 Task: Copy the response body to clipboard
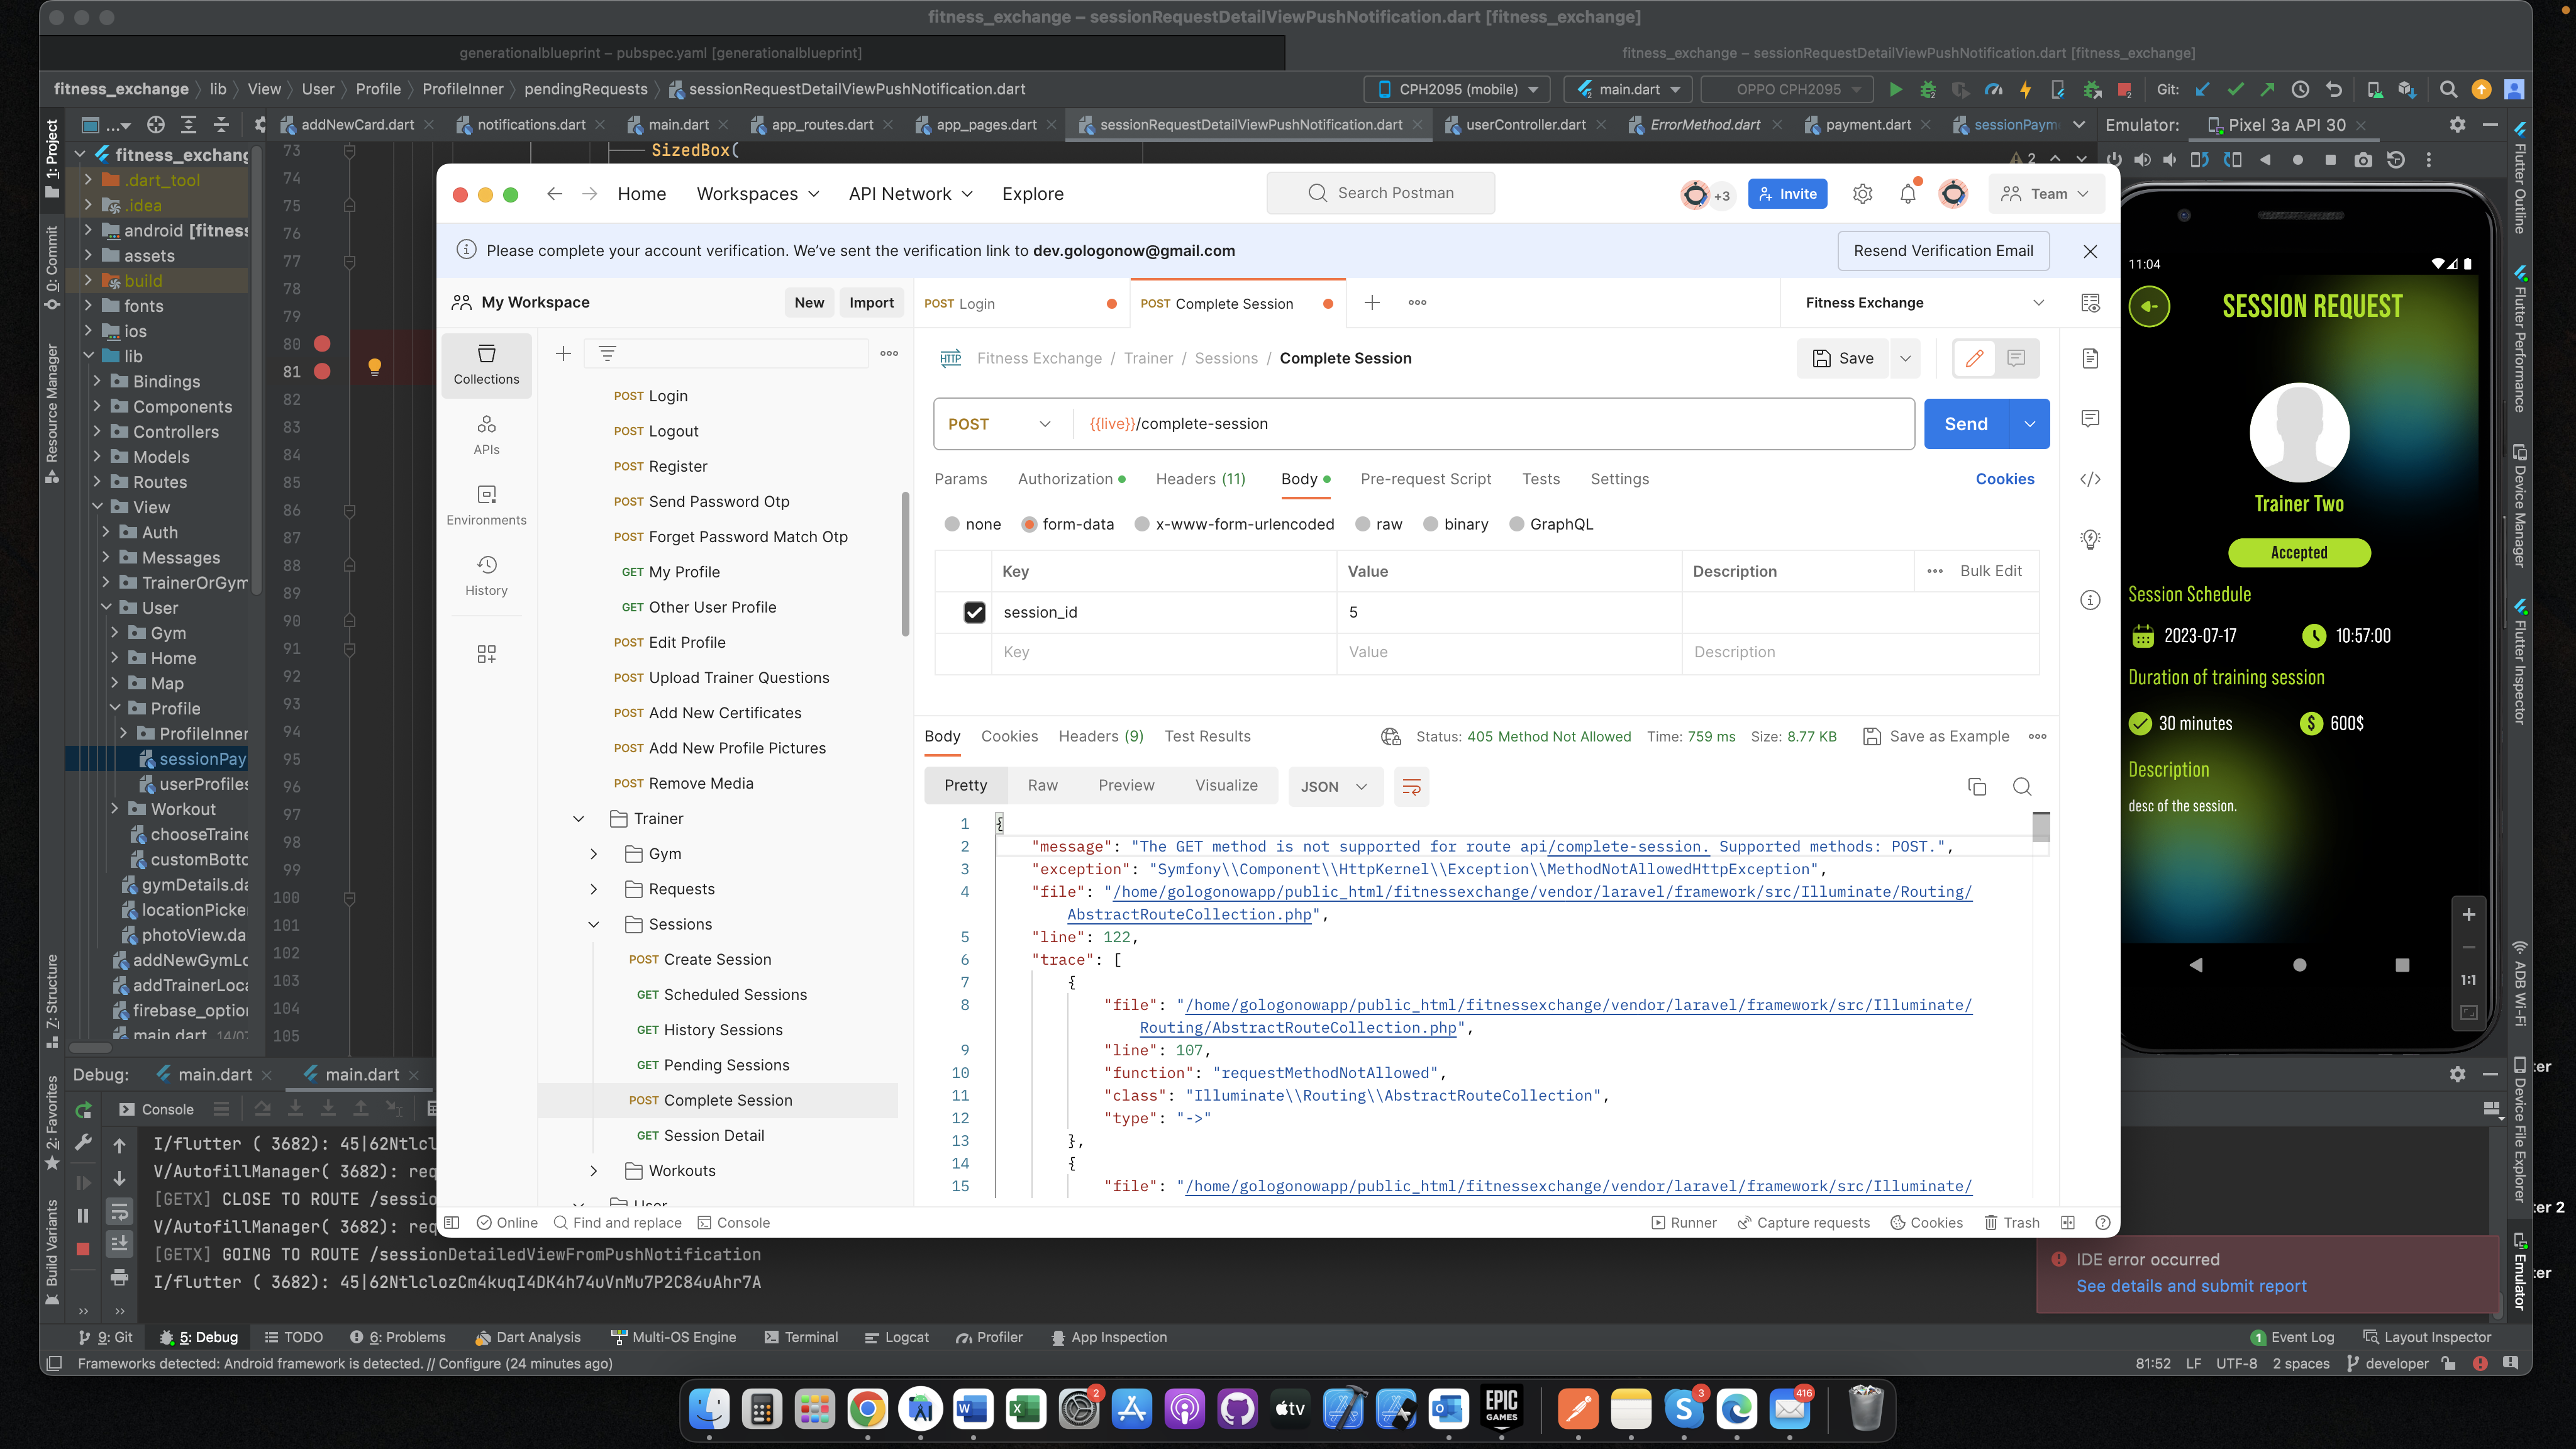point(1976,786)
